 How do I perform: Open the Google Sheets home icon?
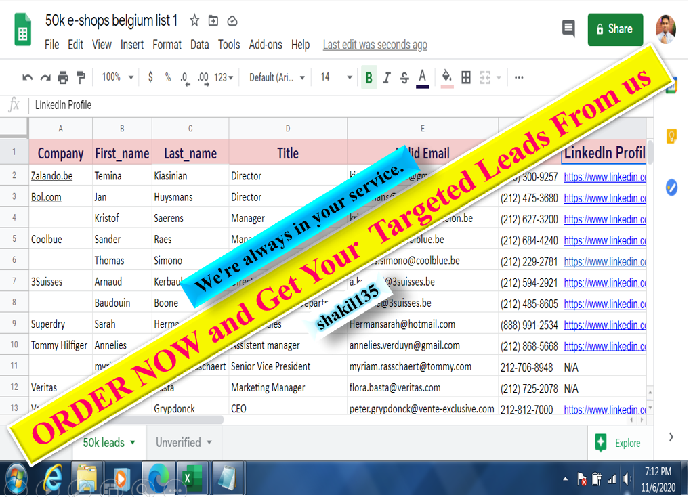[x=22, y=30]
